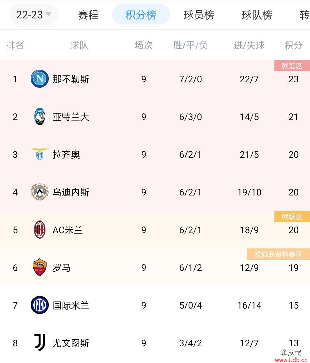Screen dimensions: 310x363
Task: Go to the 球队榜 tab
Action: coord(257,15)
